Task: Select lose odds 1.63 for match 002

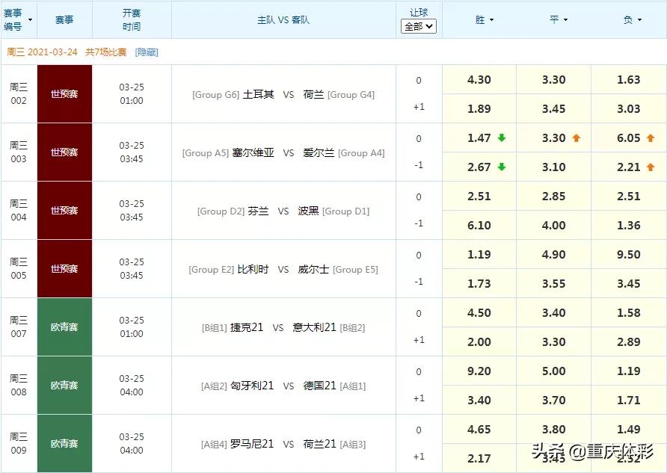Action: click(x=629, y=79)
